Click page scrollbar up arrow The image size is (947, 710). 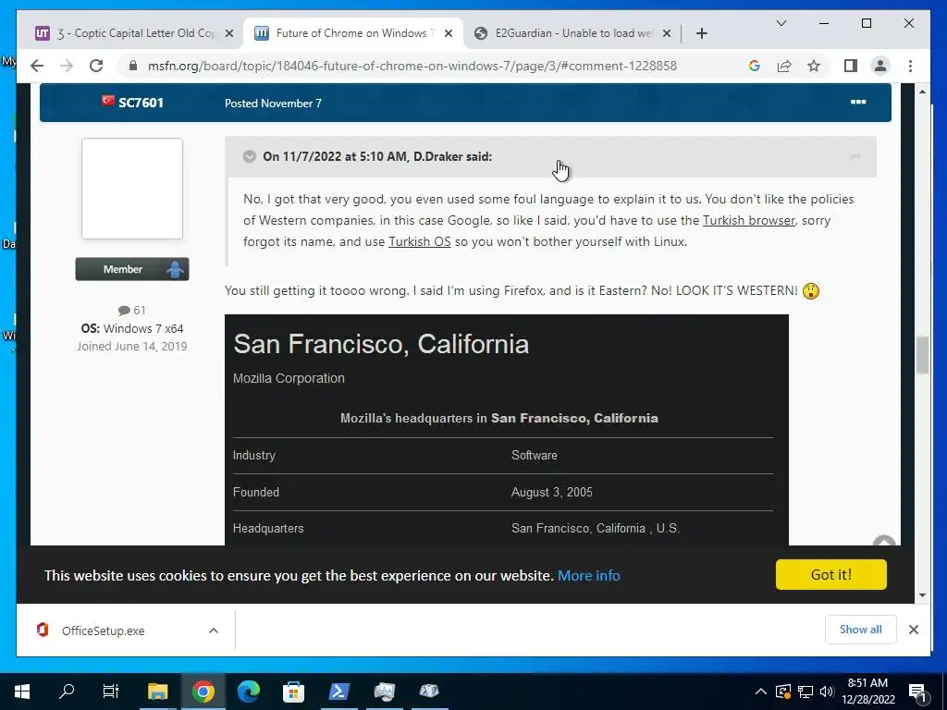(x=922, y=92)
